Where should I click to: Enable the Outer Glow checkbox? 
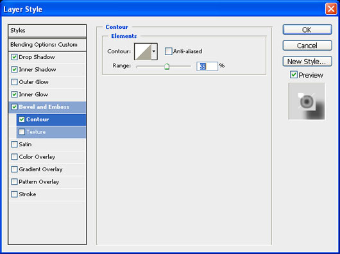pyautogui.click(x=14, y=82)
